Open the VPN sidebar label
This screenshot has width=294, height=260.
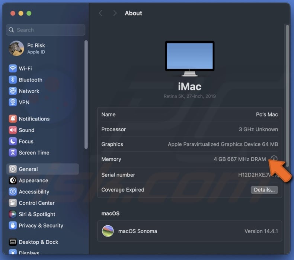(24, 102)
